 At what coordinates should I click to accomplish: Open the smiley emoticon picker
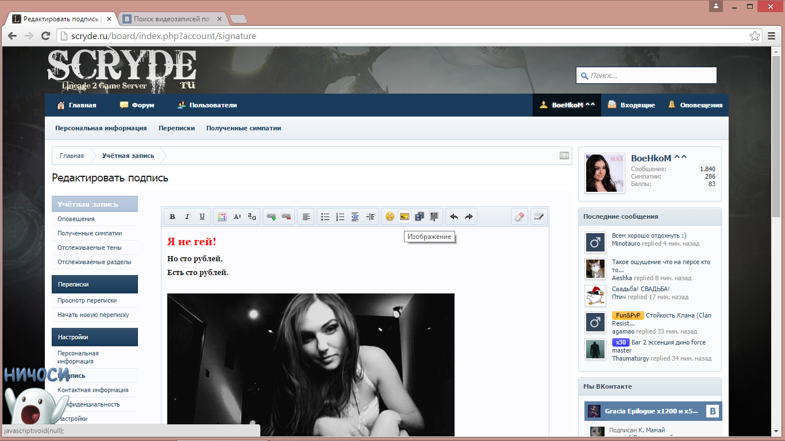tap(390, 216)
